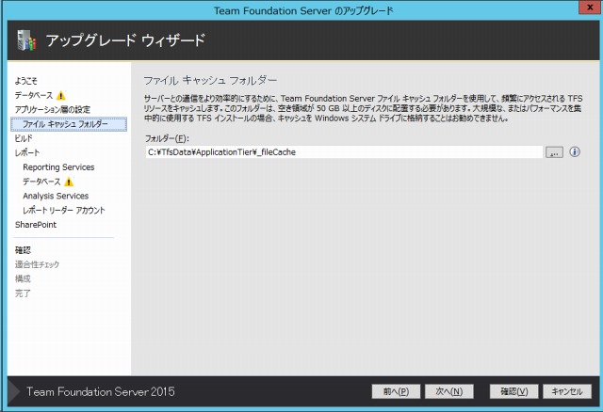Close the upgrade wizard window
The width and height of the screenshot is (603, 412).
pos(590,8)
